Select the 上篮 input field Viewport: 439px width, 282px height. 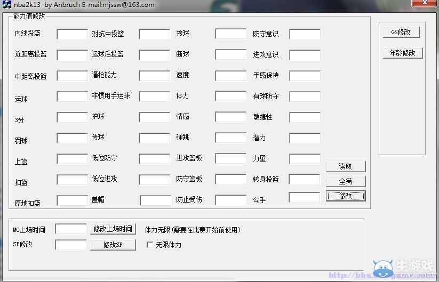(x=72, y=159)
